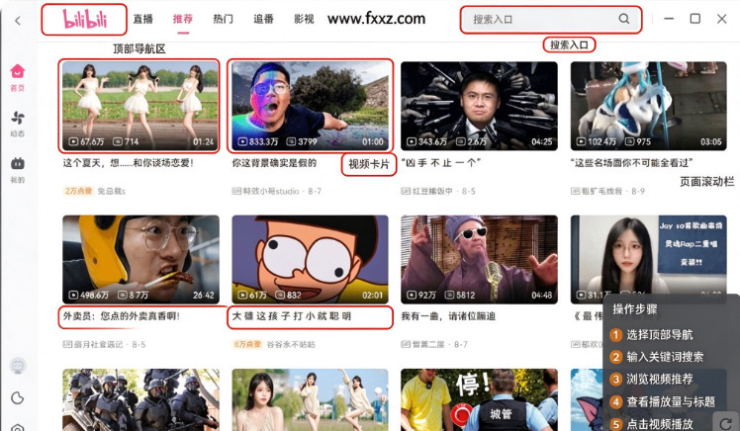Focus the 搜索入口 search field
This screenshot has width=740, height=431.
pos(551,20)
